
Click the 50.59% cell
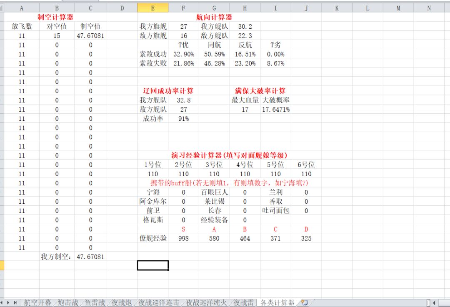(214, 54)
